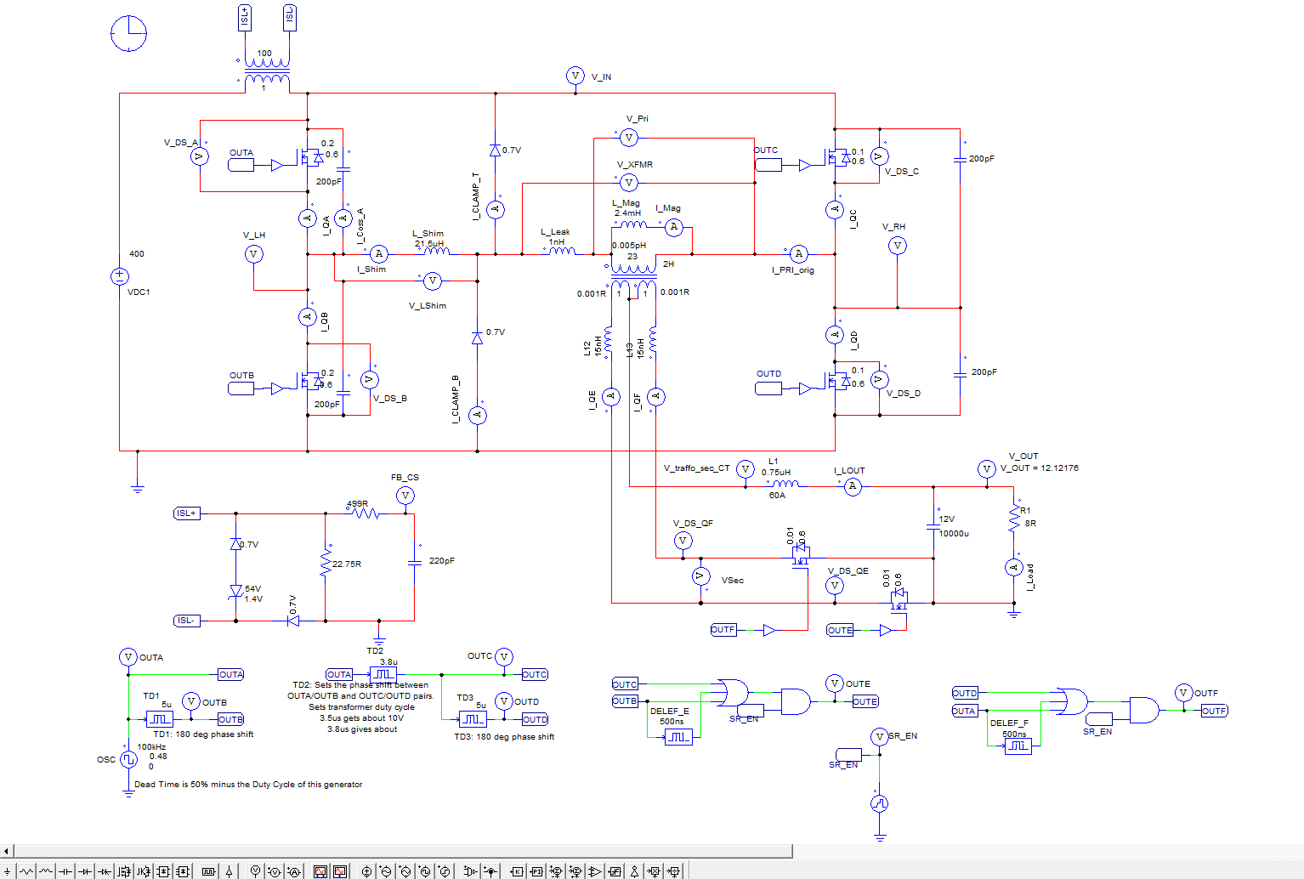Image resolution: width=1304 pixels, height=879 pixels.
Task: Pick the two-terminal voltmeter tool
Action: click(x=275, y=870)
